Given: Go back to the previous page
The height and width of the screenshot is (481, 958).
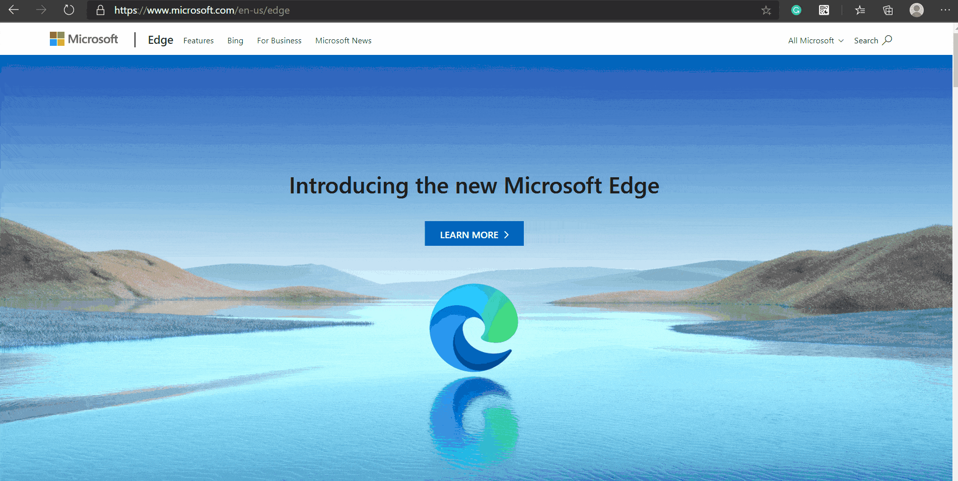Looking at the screenshot, I should (14, 10).
